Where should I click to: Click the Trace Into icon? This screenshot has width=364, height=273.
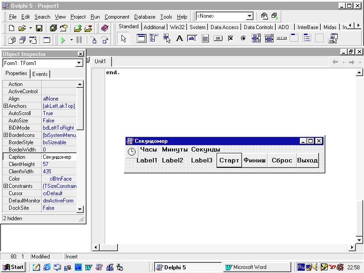point(94,40)
